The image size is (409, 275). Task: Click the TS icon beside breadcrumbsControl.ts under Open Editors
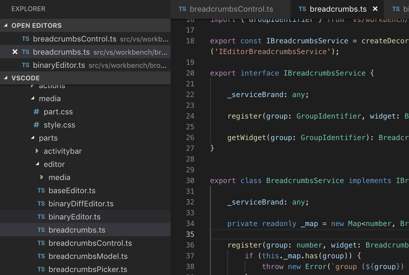pyautogui.click(x=26, y=39)
